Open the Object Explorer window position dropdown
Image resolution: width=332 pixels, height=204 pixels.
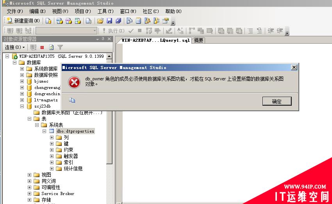pos(97,39)
